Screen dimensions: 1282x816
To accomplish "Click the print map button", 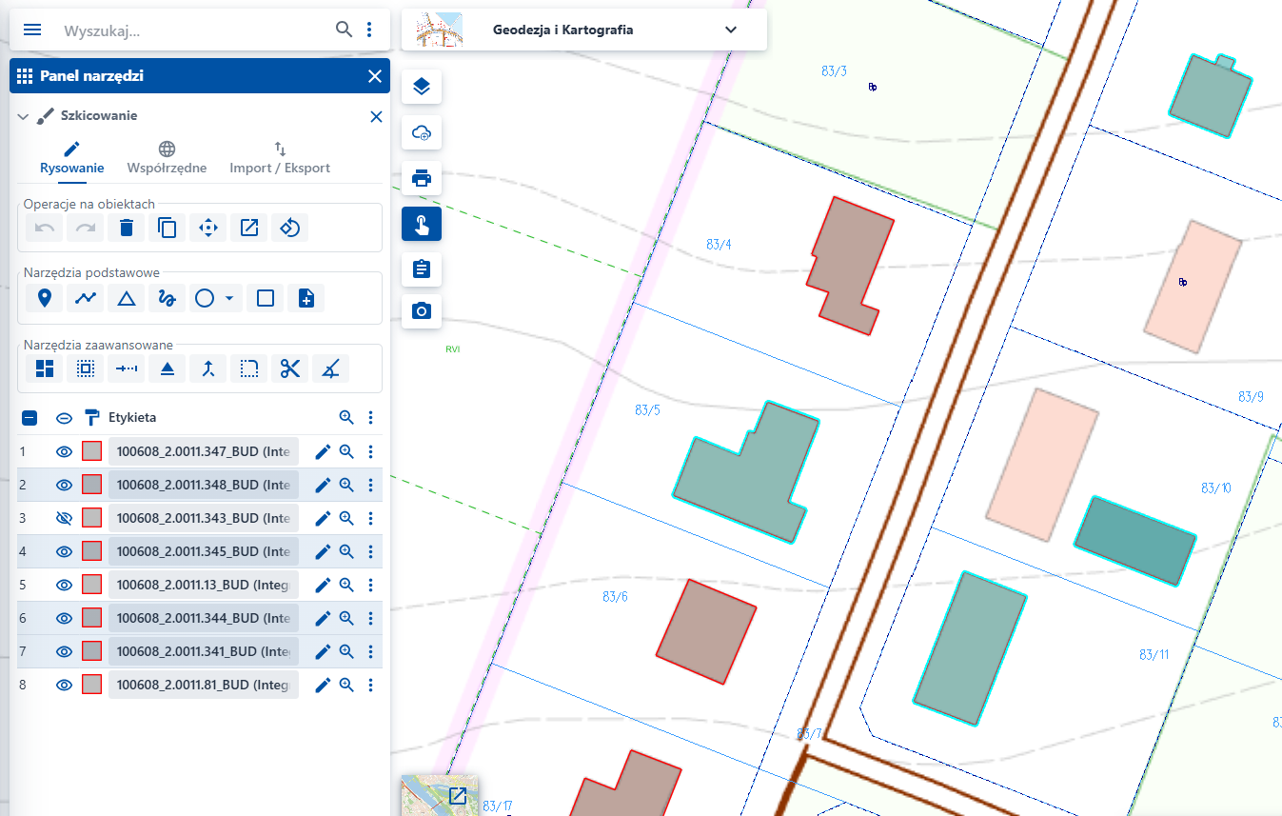I will click(x=422, y=177).
